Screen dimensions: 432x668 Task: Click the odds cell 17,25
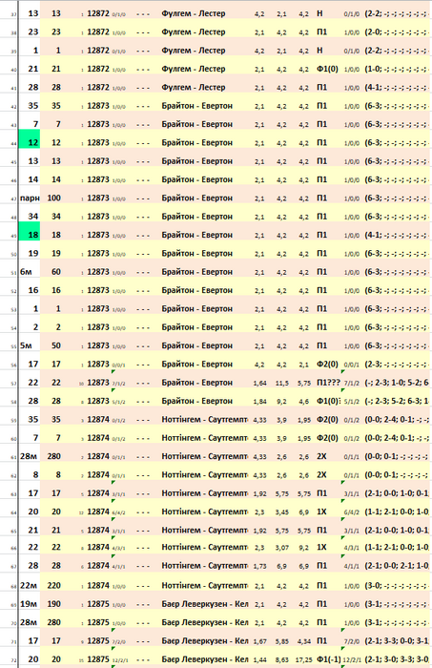304,660
